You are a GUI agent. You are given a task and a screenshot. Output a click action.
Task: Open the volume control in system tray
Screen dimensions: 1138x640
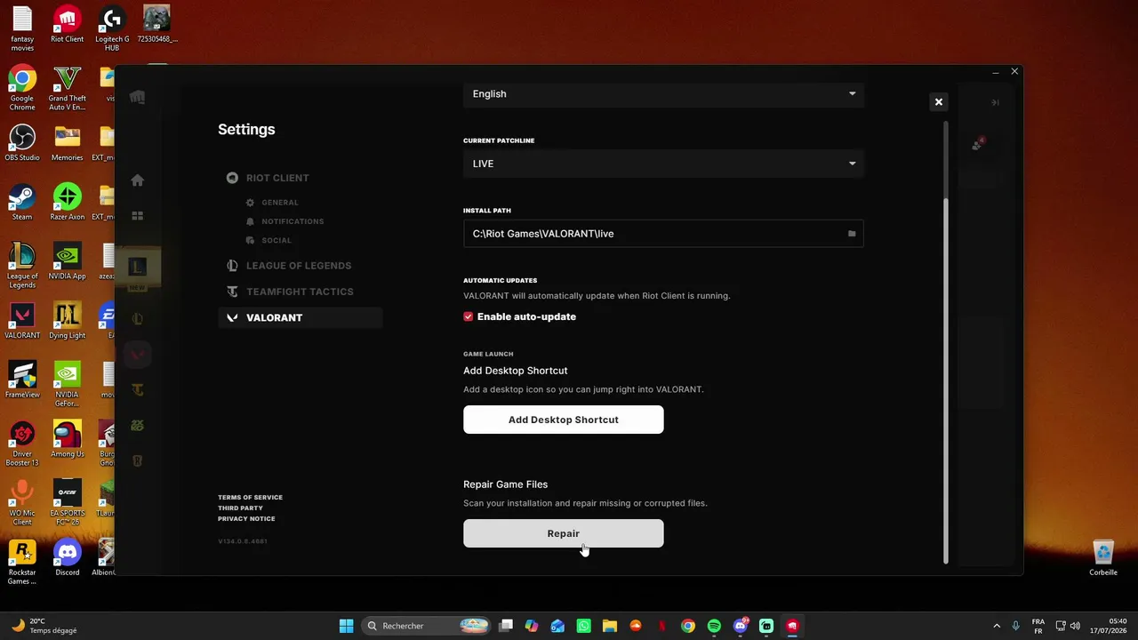tap(1076, 626)
